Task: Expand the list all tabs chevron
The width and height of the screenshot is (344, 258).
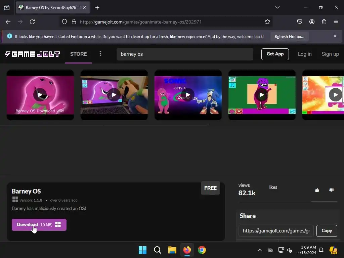Action: (277, 7)
